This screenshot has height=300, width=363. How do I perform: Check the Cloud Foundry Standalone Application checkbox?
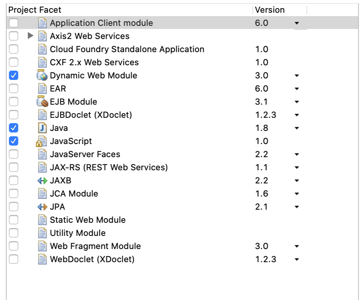click(13, 49)
